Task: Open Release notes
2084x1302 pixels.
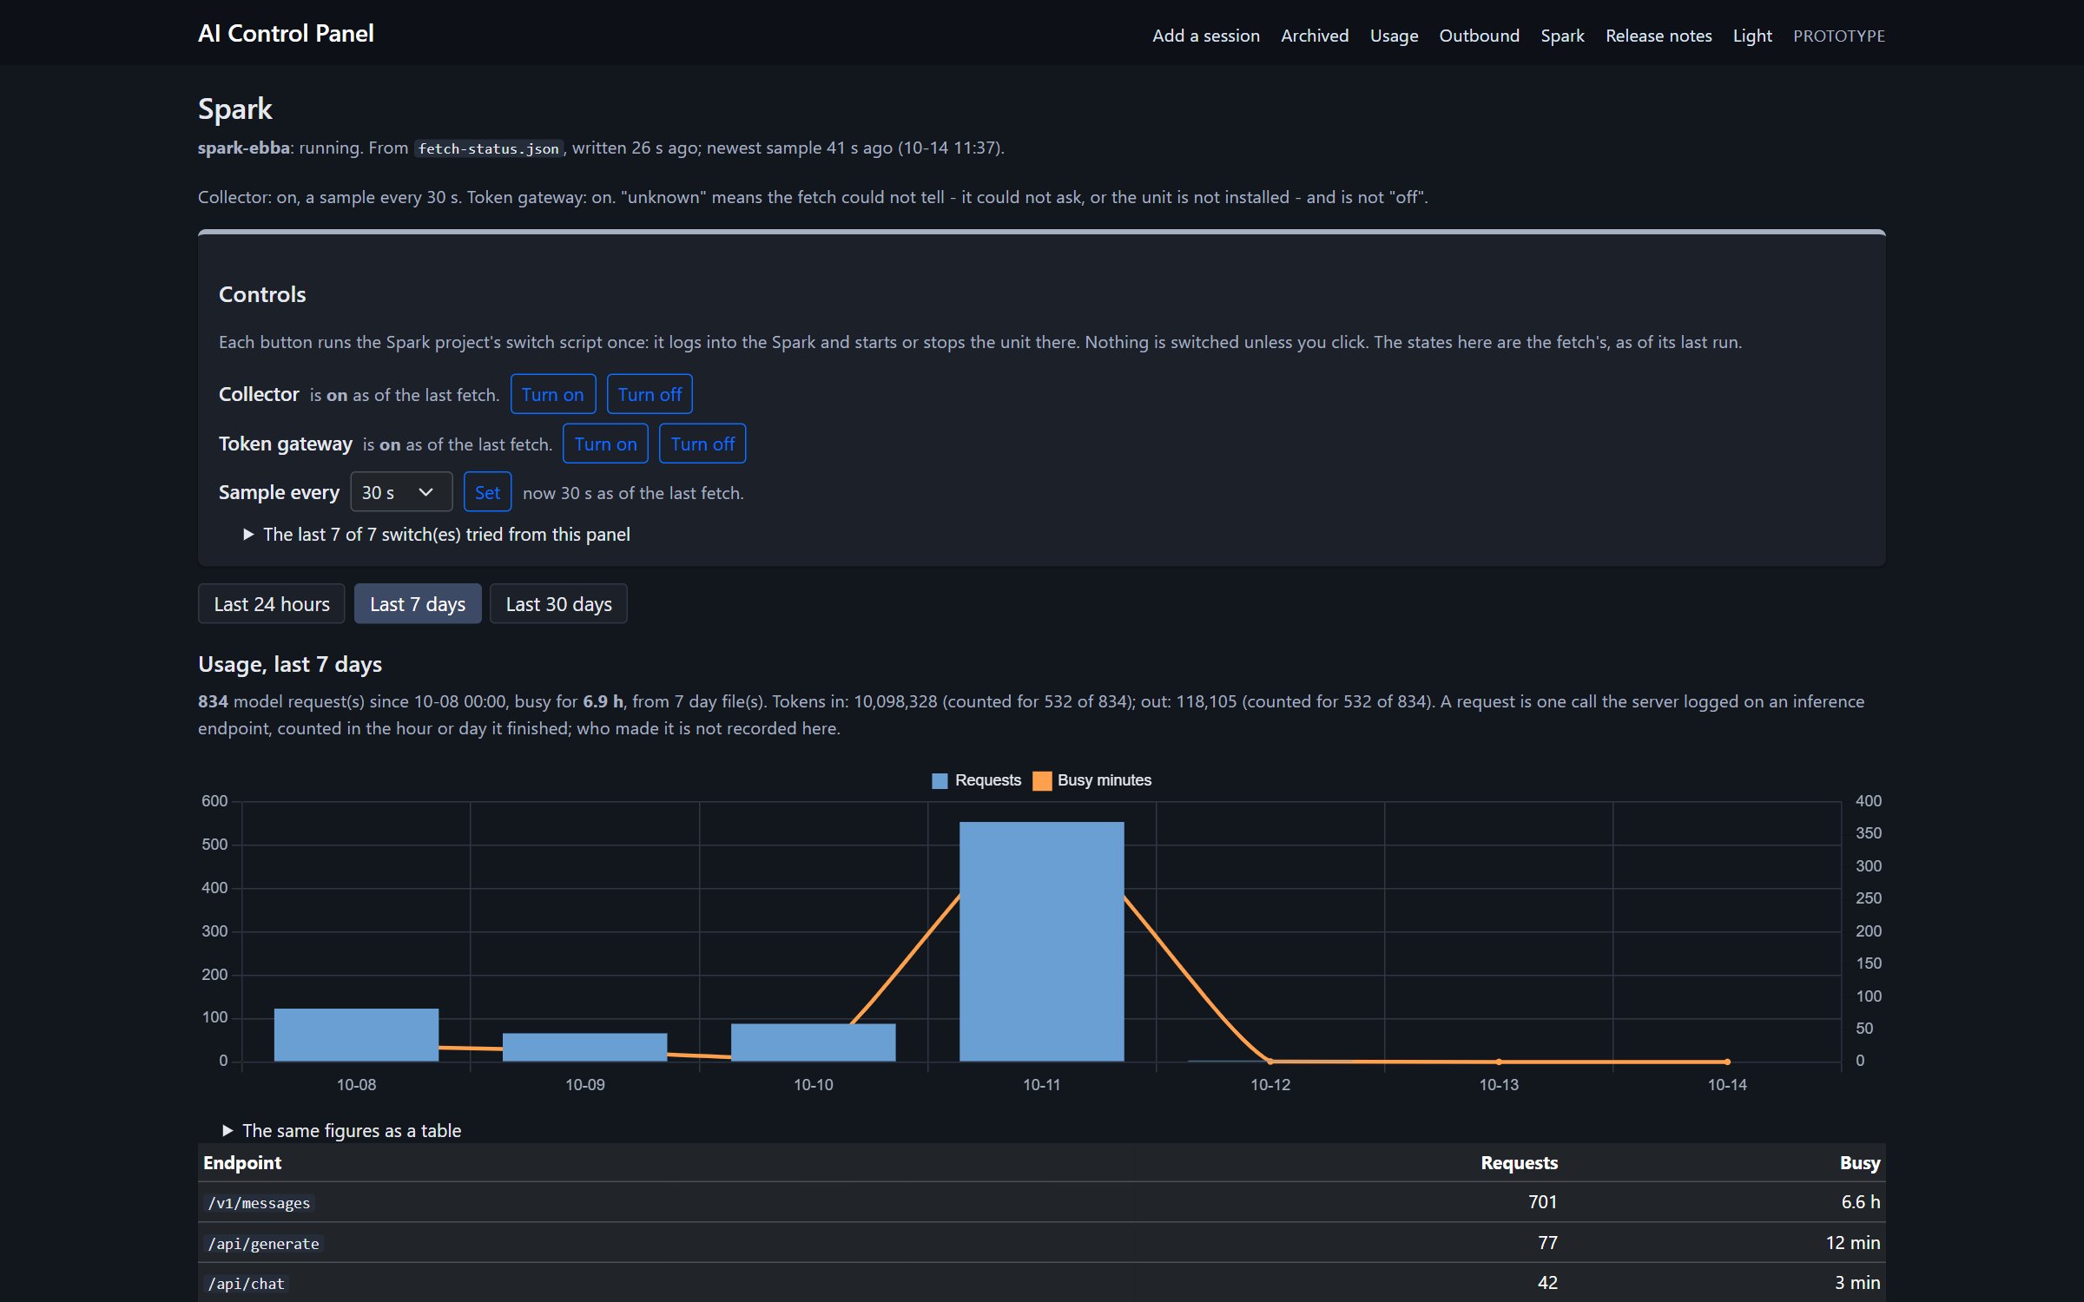Action: pos(1659,36)
